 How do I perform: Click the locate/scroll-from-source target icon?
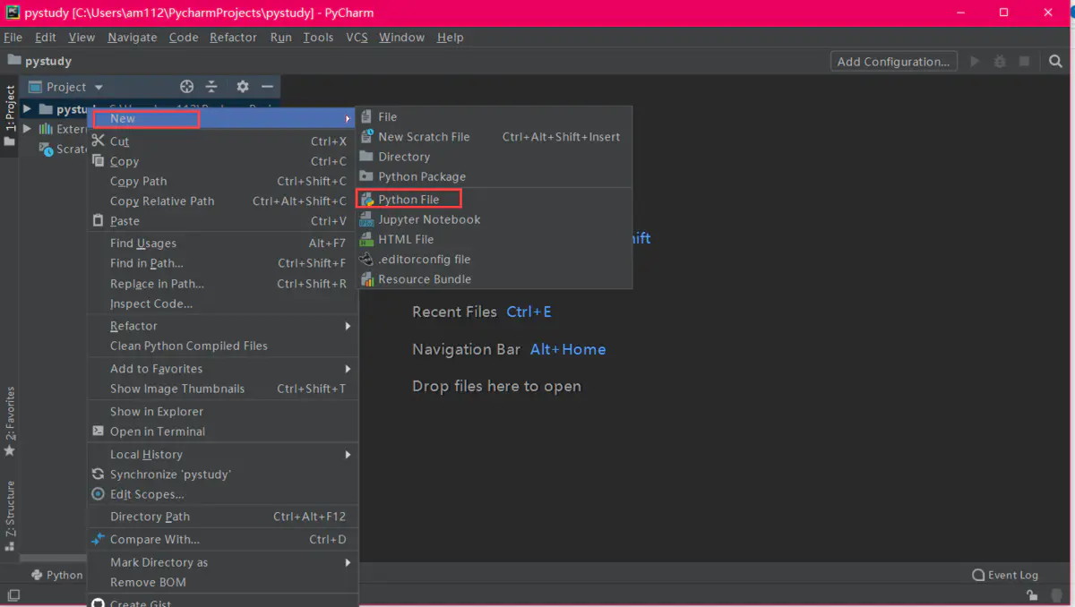186,87
